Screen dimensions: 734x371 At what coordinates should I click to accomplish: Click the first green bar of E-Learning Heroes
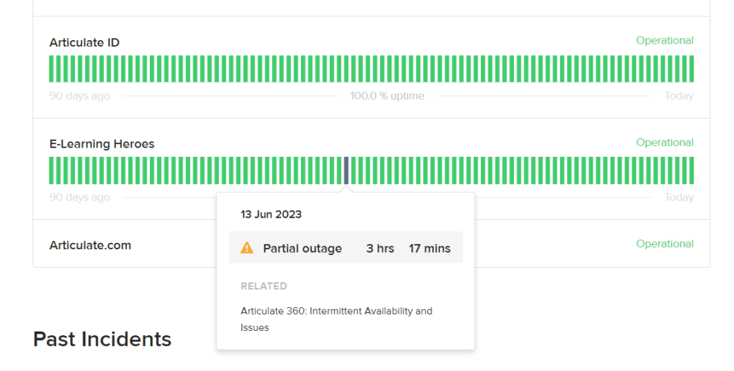tap(52, 170)
